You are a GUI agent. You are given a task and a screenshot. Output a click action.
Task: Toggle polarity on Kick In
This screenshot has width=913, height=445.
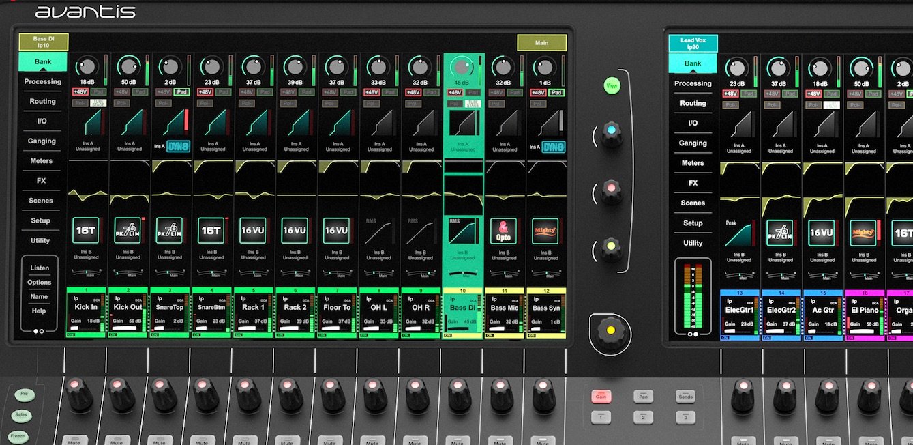tap(80, 103)
